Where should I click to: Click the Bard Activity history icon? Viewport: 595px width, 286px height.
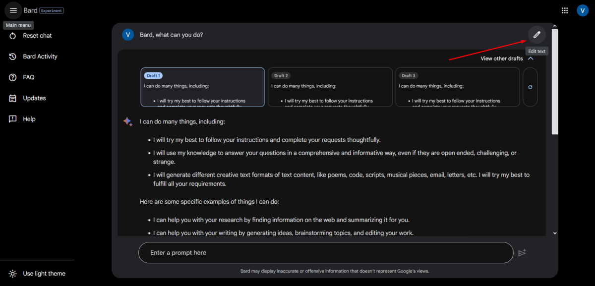(x=13, y=57)
